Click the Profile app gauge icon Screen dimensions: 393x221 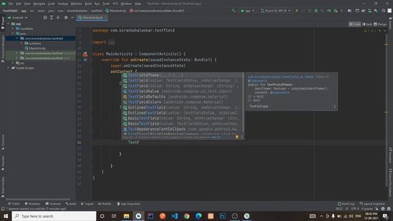(x=329, y=11)
